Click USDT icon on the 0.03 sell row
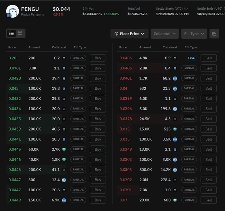 175,200
